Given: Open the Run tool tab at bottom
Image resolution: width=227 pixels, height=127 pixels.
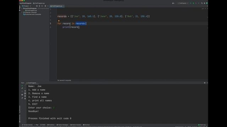Looking at the screenshot, I should point(37,125).
